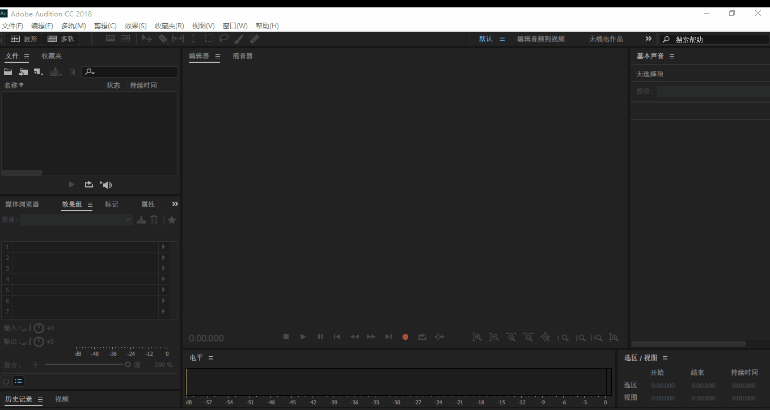Select the Razor tool
Viewport: 770px width, 410px height.
[x=163, y=39]
